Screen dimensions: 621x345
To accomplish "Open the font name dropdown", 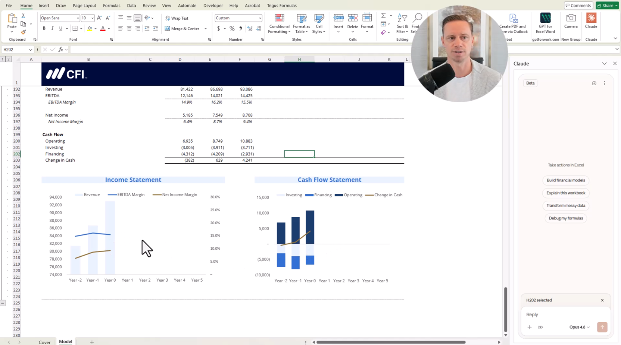I will pyautogui.click(x=78, y=18).
